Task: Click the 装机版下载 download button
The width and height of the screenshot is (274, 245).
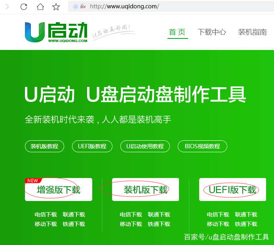Action: point(145,189)
